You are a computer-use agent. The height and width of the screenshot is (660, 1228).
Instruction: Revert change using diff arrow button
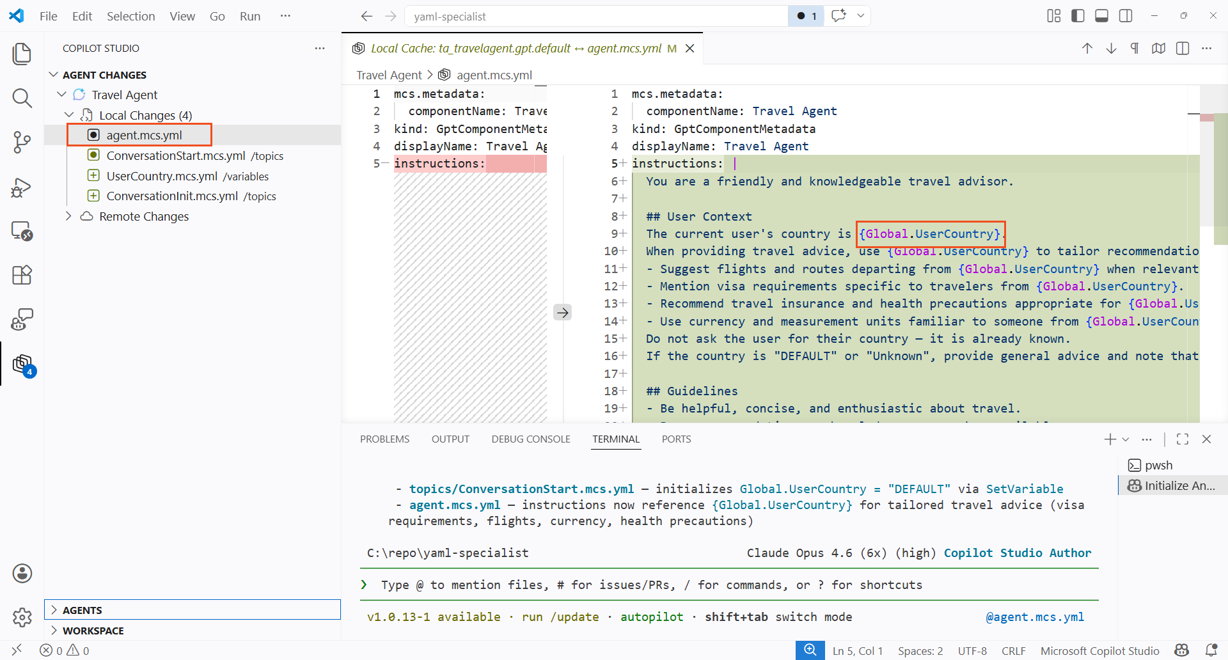click(x=562, y=313)
